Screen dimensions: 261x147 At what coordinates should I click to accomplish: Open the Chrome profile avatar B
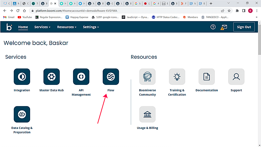click(250, 11)
